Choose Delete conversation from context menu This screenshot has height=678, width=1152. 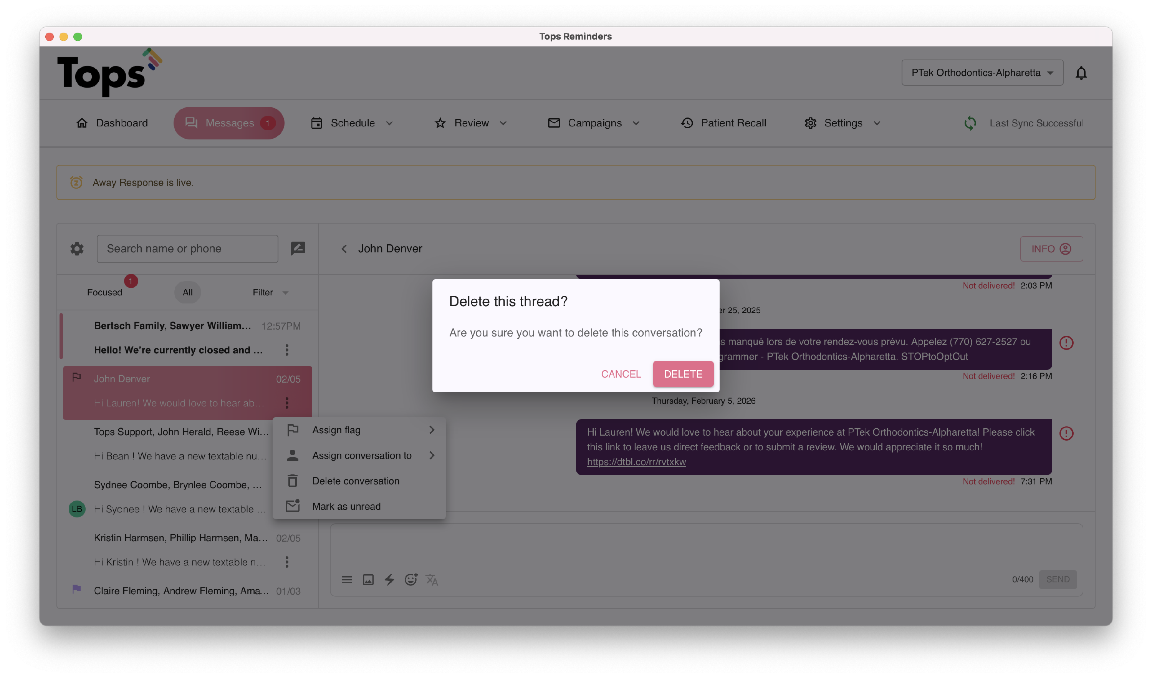tap(355, 481)
